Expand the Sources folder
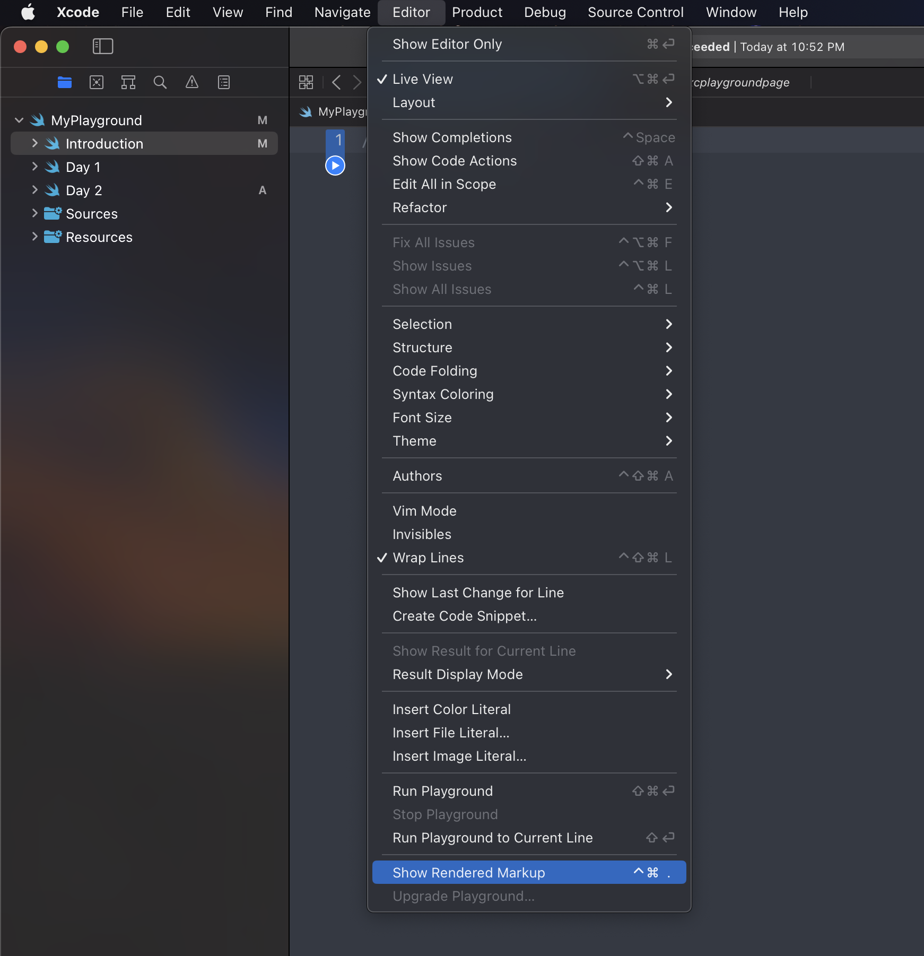924x956 pixels. click(34, 213)
